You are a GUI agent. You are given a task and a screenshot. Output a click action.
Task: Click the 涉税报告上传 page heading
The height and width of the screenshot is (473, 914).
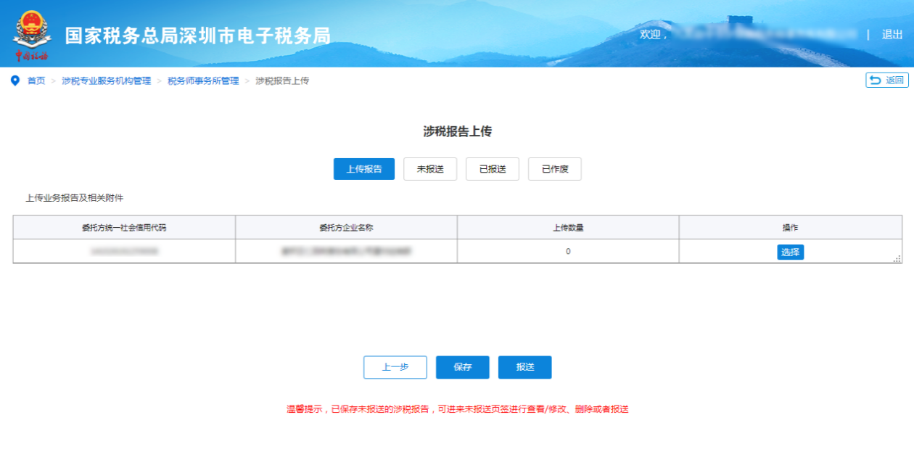(x=458, y=131)
